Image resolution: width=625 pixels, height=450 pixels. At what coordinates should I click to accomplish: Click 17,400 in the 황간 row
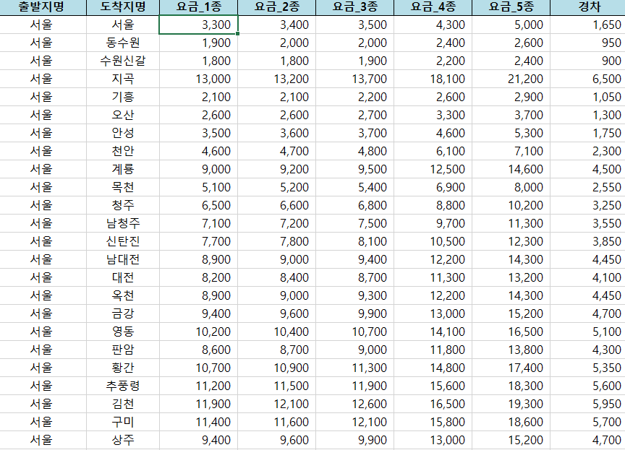point(511,368)
